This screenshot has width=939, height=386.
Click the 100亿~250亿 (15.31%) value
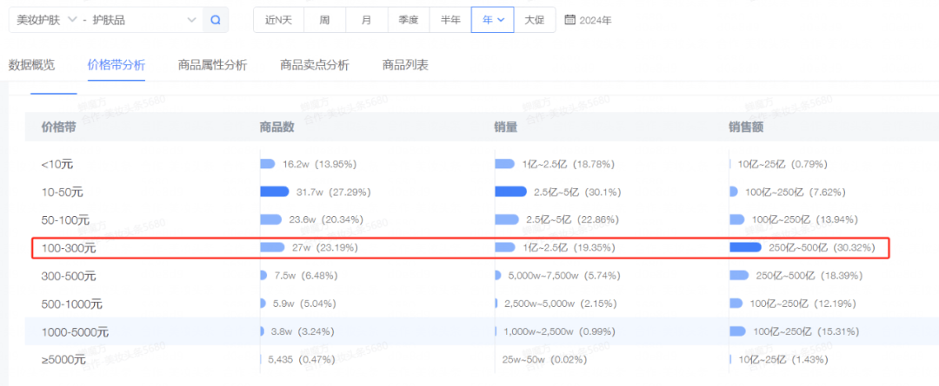[806, 331]
